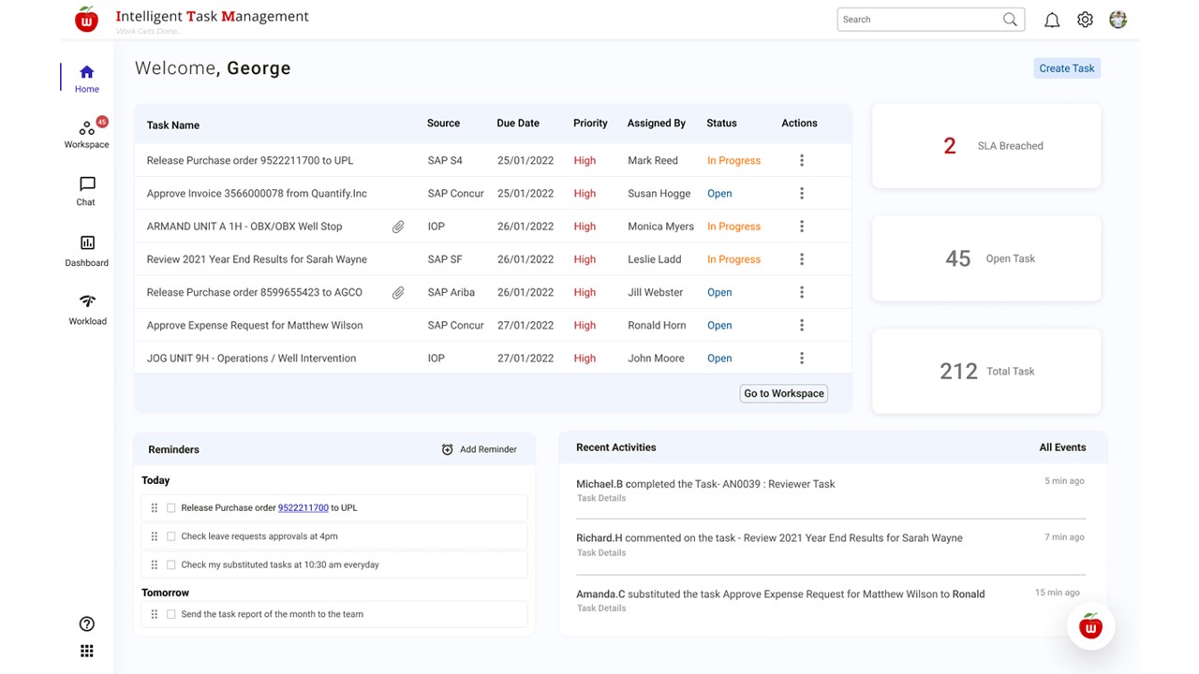The height and width of the screenshot is (674, 1199).
Task: Tick the substituted tasks reminder checkbox
Action: coord(171,565)
